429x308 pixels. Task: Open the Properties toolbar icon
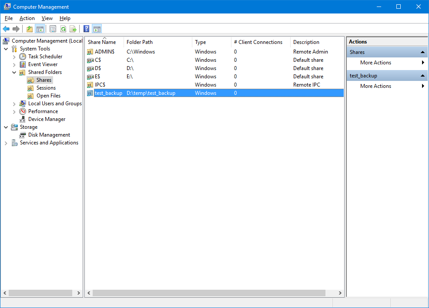53,29
